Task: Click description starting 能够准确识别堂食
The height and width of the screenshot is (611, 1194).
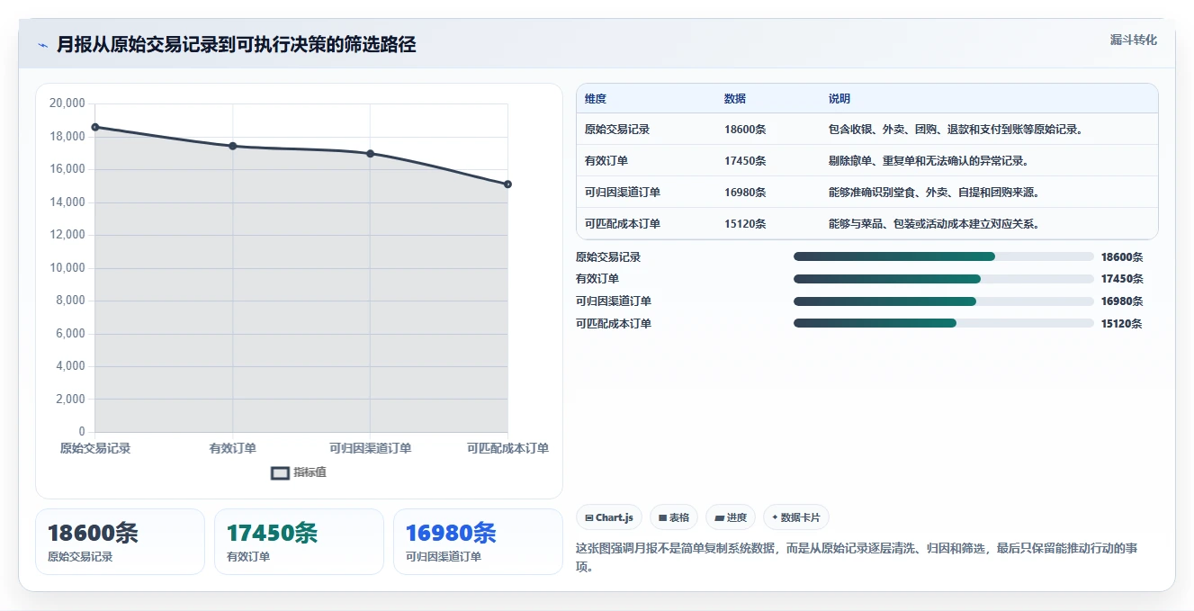Action: 934,193
